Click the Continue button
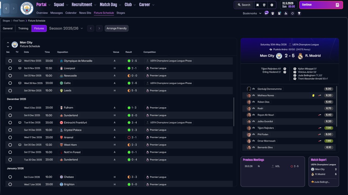The image size is (348, 195). (321, 5)
